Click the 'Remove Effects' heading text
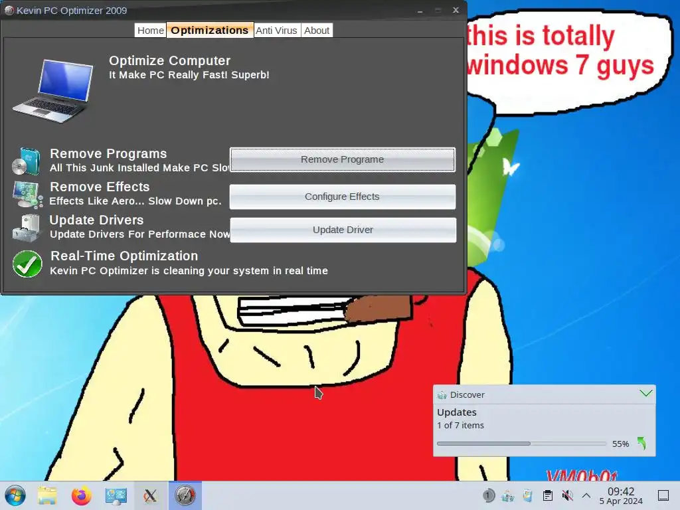The image size is (680, 510). point(100,187)
